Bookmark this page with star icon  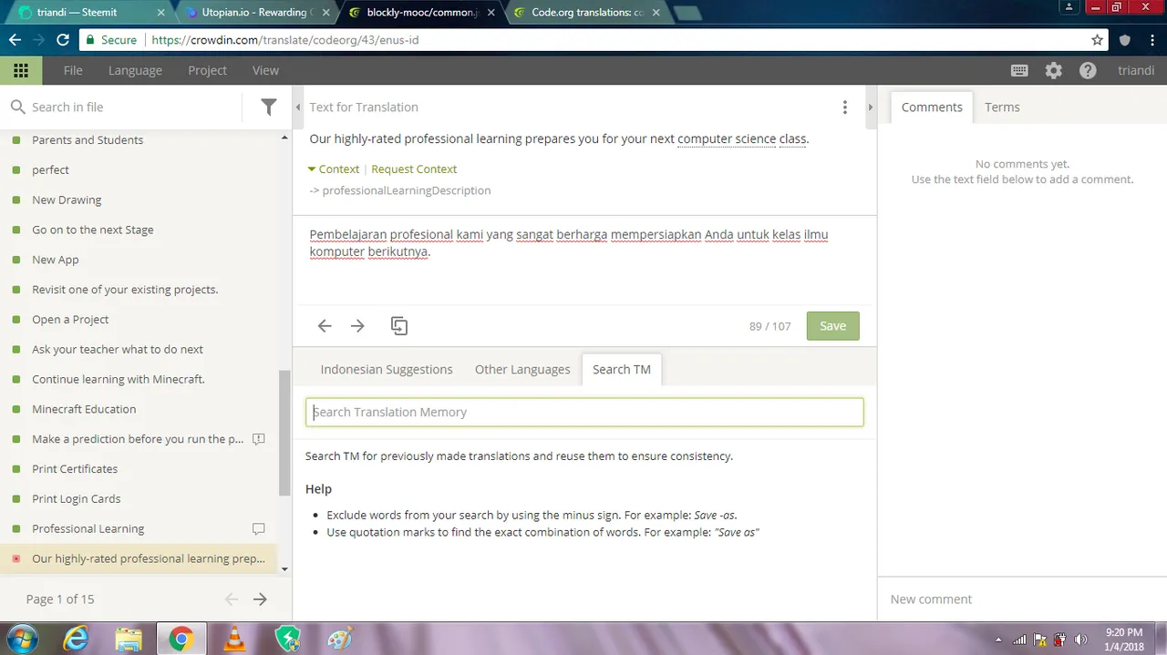click(x=1097, y=40)
